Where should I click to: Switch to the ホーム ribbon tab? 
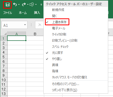tap(23, 13)
